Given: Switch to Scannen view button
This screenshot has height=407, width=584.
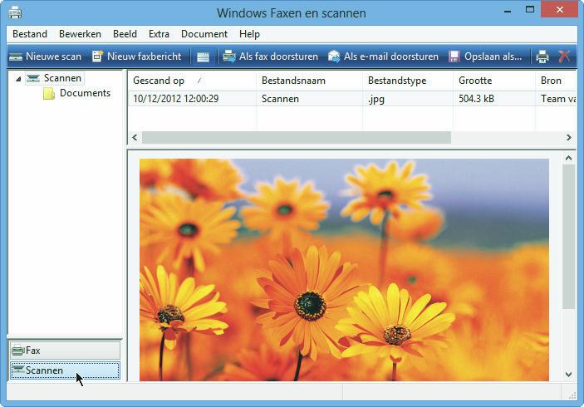Looking at the screenshot, I should click(x=65, y=370).
